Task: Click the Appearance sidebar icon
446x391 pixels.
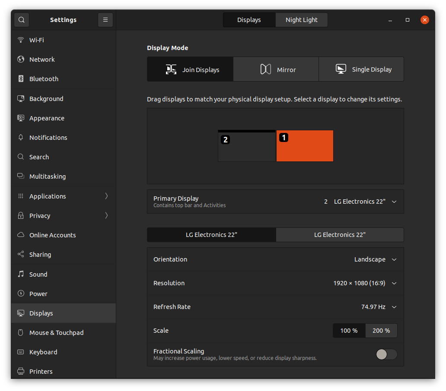Action: (x=20, y=118)
